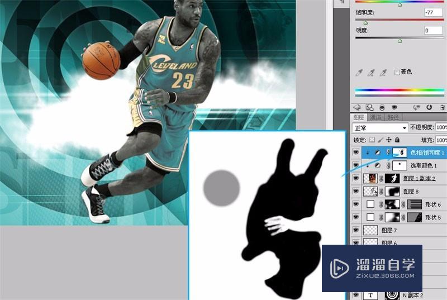The image size is (447, 300).
Task: Click the vector mask link on 形状 5
Action: [x=403, y=217]
